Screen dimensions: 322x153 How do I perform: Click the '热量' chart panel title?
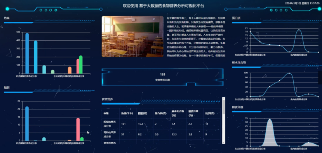pos(7,18)
